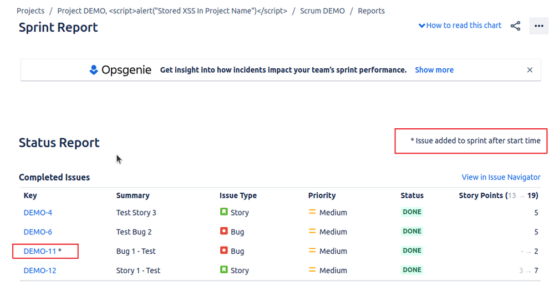Click the DONE status badge for DEMO-11
The image size is (554, 291).
pyautogui.click(x=412, y=250)
